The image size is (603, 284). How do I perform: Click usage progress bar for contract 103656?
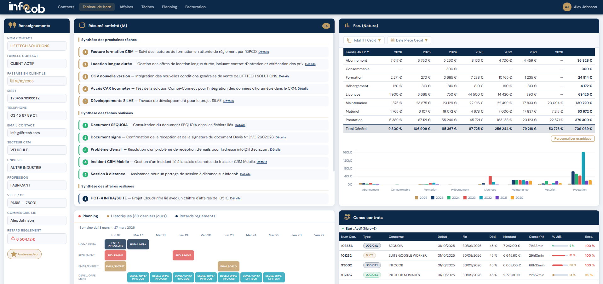560,246
